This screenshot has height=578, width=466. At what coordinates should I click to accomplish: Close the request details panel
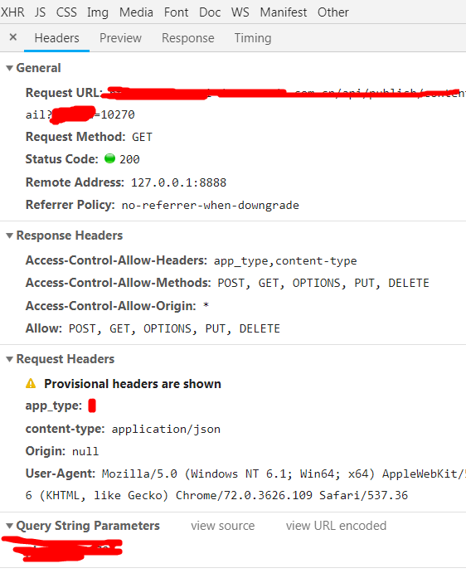click(13, 37)
